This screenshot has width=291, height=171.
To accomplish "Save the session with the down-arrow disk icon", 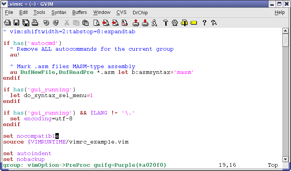I will pyautogui.click(x=145, y=23).
